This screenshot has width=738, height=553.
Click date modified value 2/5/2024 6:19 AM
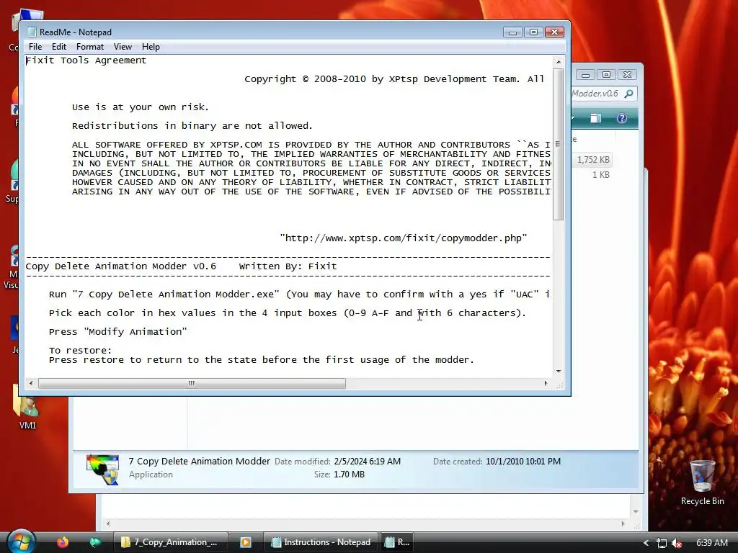[x=367, y=462]
